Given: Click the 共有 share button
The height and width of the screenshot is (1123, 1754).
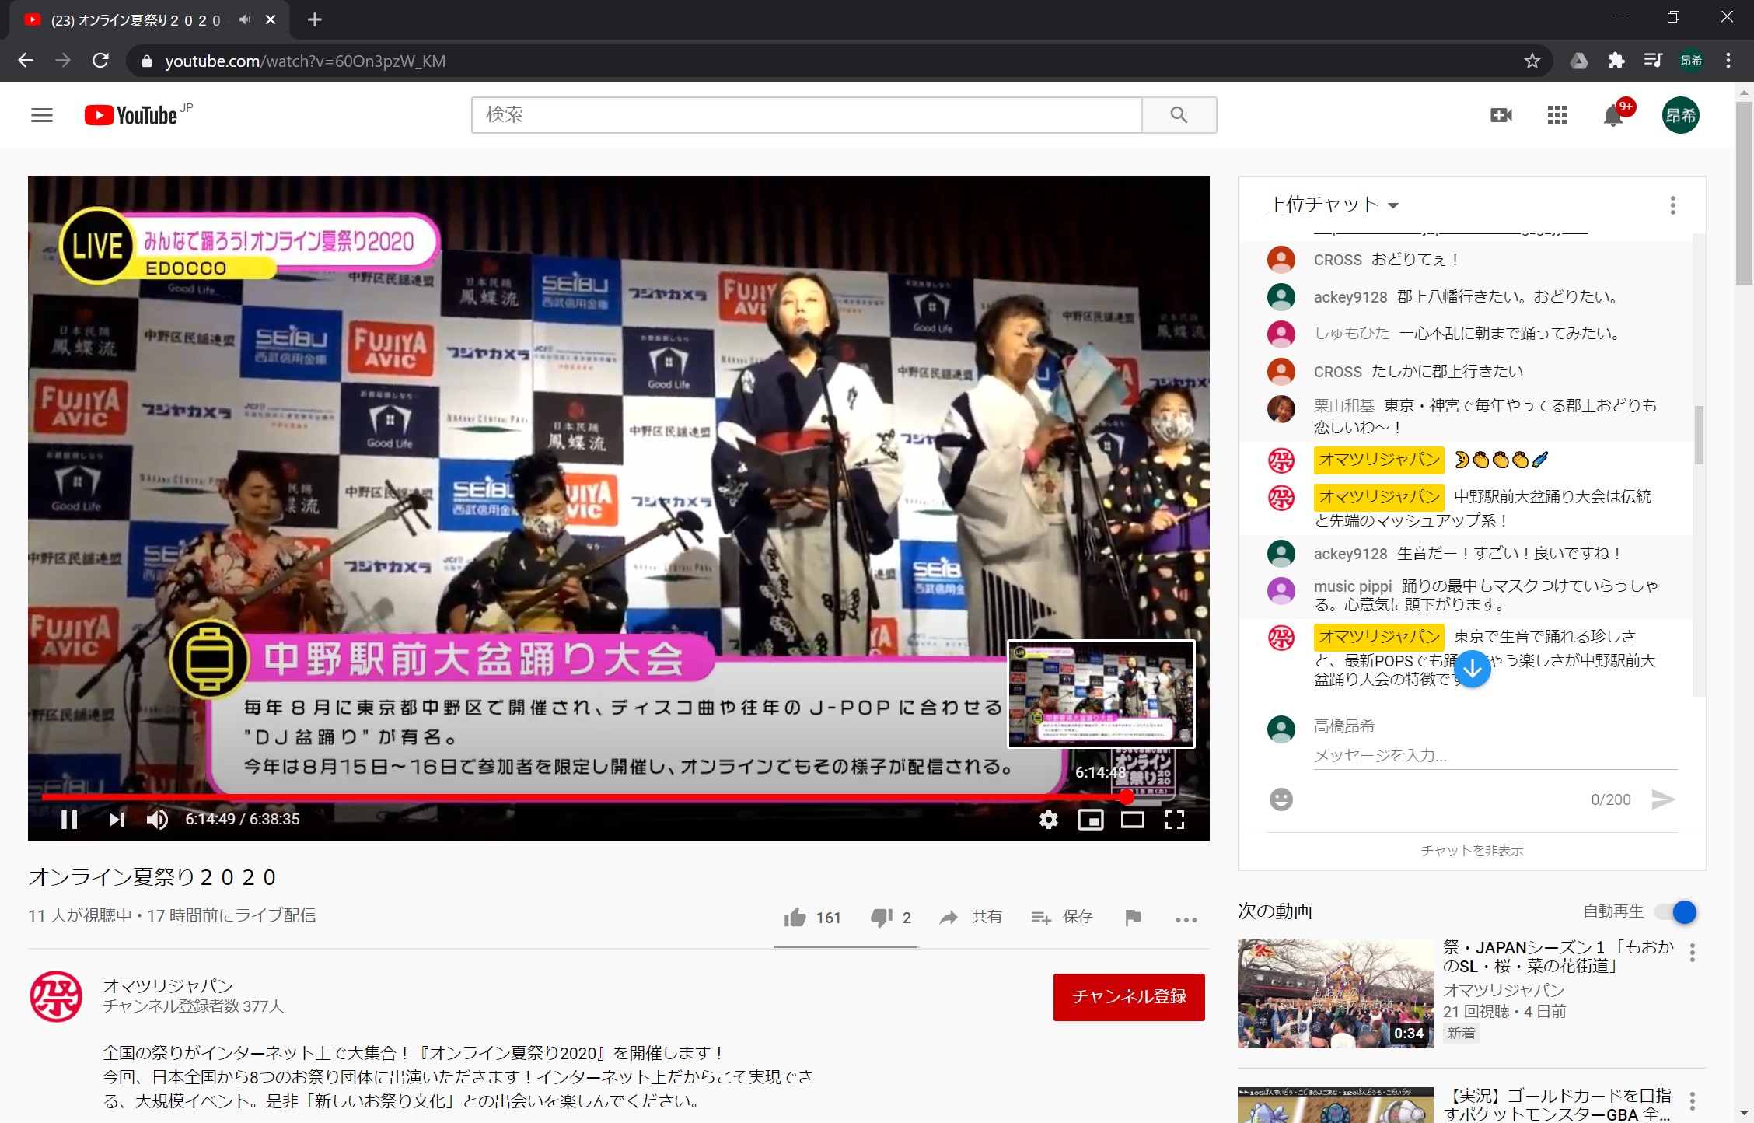Looking at the screenshot, I should click(971, 918).
